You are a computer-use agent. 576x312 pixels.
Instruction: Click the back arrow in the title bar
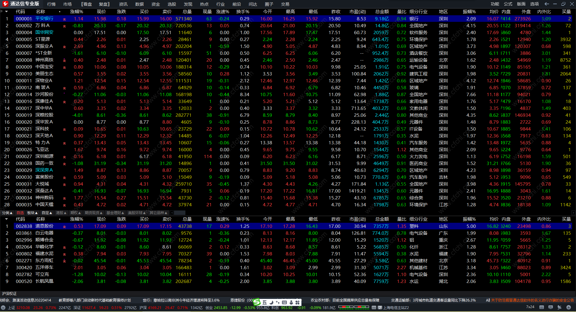(x=547, y=4)
